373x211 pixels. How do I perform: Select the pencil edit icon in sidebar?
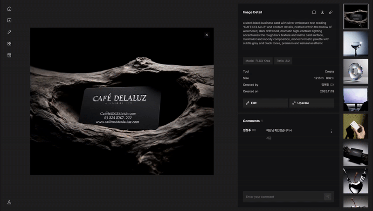[x=9, y=32]
